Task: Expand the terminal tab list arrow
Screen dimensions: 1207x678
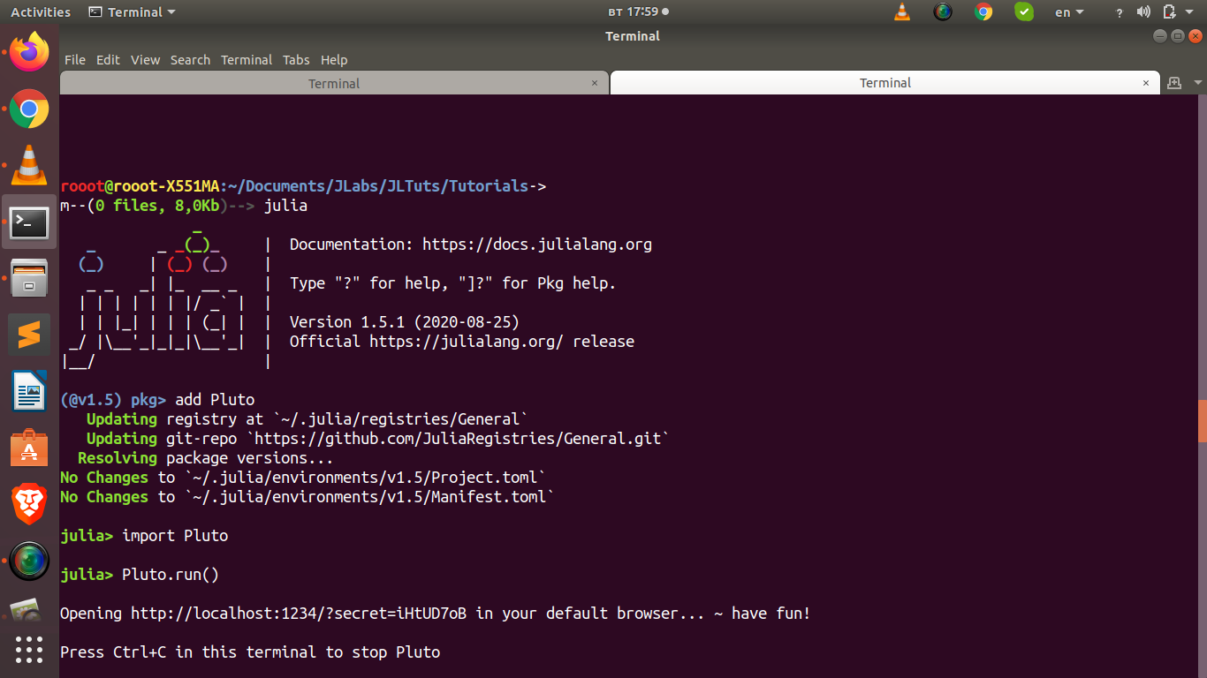Action: (1198, 83)
